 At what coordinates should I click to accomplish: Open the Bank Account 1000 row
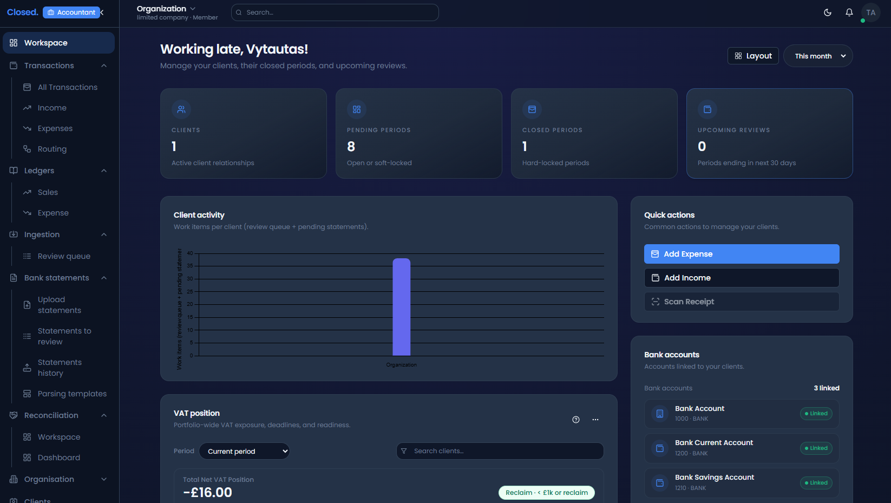(x=742, y=414)
